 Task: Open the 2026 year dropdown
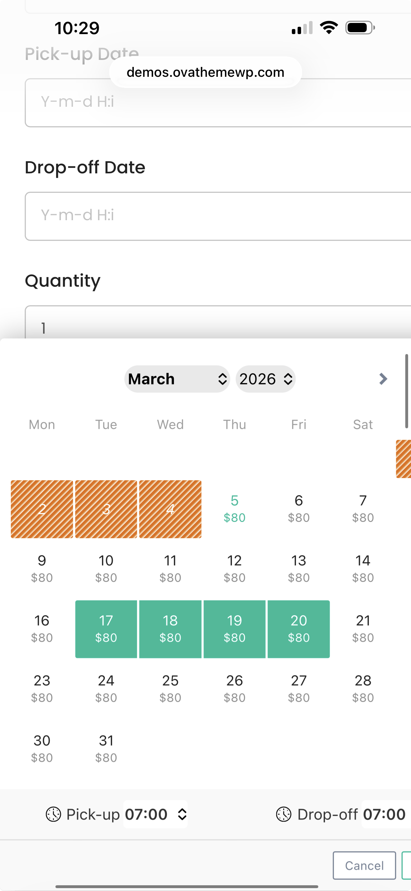tap(265, 379)
